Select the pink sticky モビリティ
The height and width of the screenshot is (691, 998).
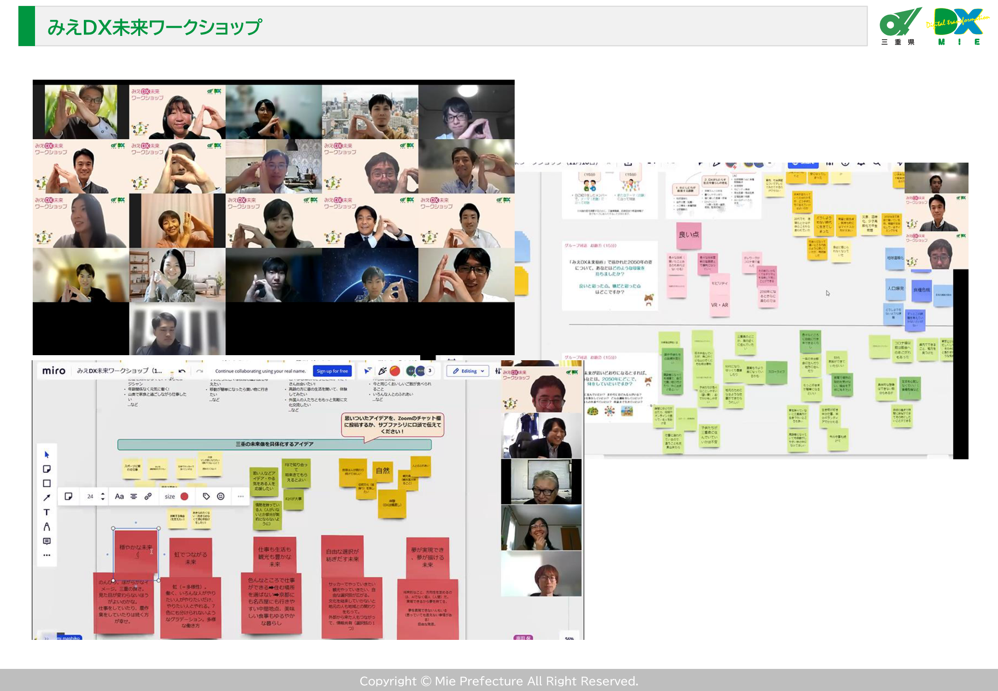pos(719,283)
